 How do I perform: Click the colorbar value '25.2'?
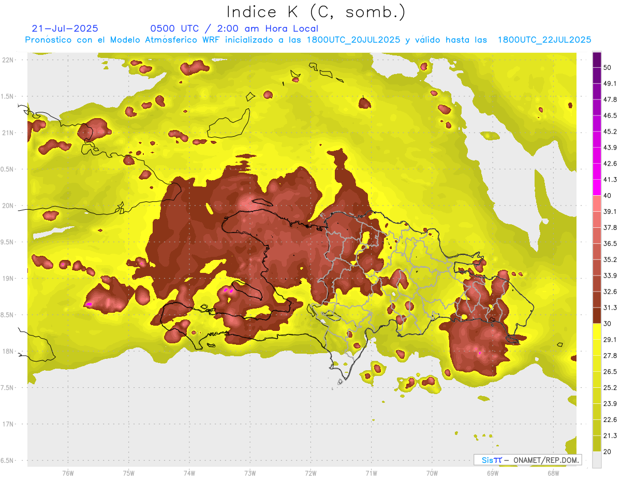[610, 388]
